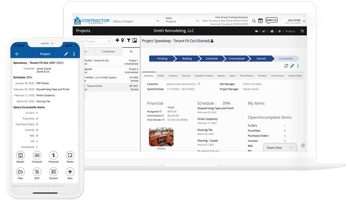Click the project list filter funnel icon
347x201 pixels.
point(128,41)
